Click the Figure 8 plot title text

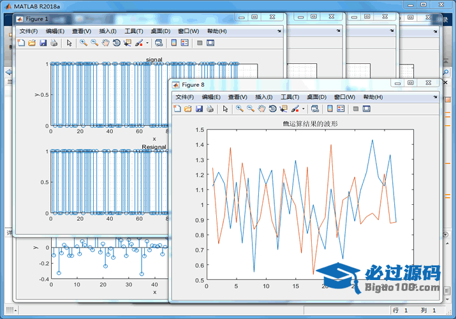pos(311,124)
